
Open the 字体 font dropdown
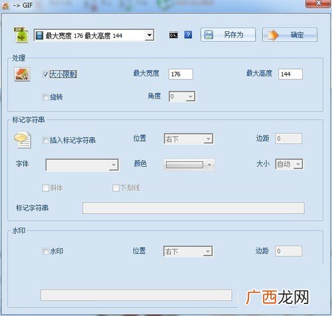point(82,165)
